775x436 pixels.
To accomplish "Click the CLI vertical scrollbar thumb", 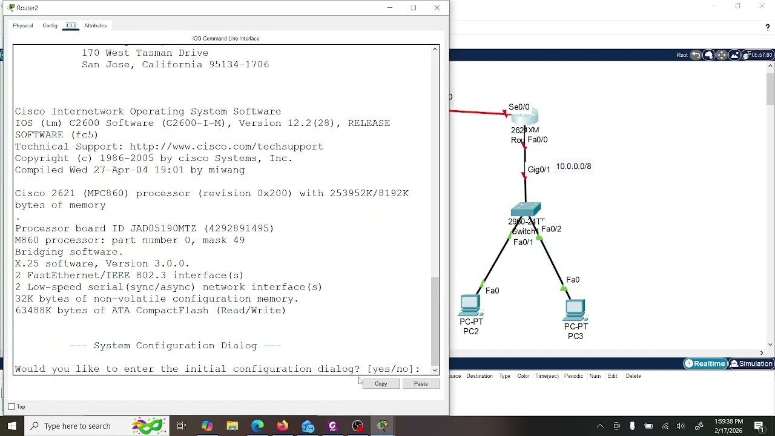I will click(435, 321).
